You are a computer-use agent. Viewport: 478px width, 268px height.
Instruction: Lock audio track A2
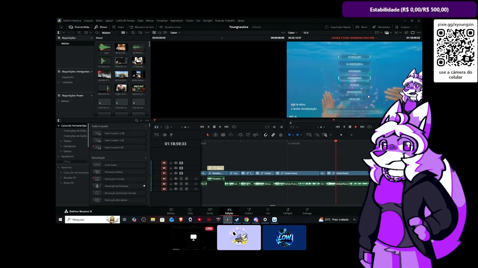click(171, 184)
